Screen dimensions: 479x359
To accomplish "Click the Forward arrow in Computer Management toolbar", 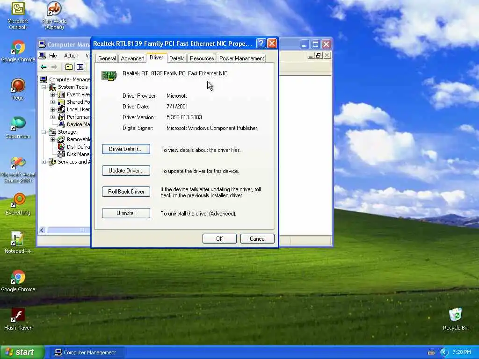I will click(x=54, y=67).
